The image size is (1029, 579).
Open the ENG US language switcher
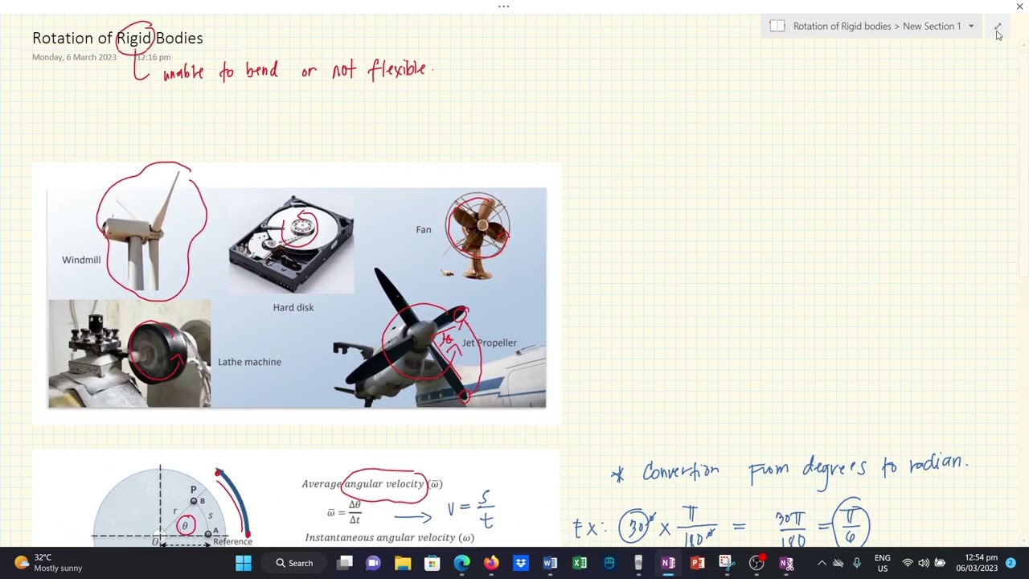click(882, 563)
